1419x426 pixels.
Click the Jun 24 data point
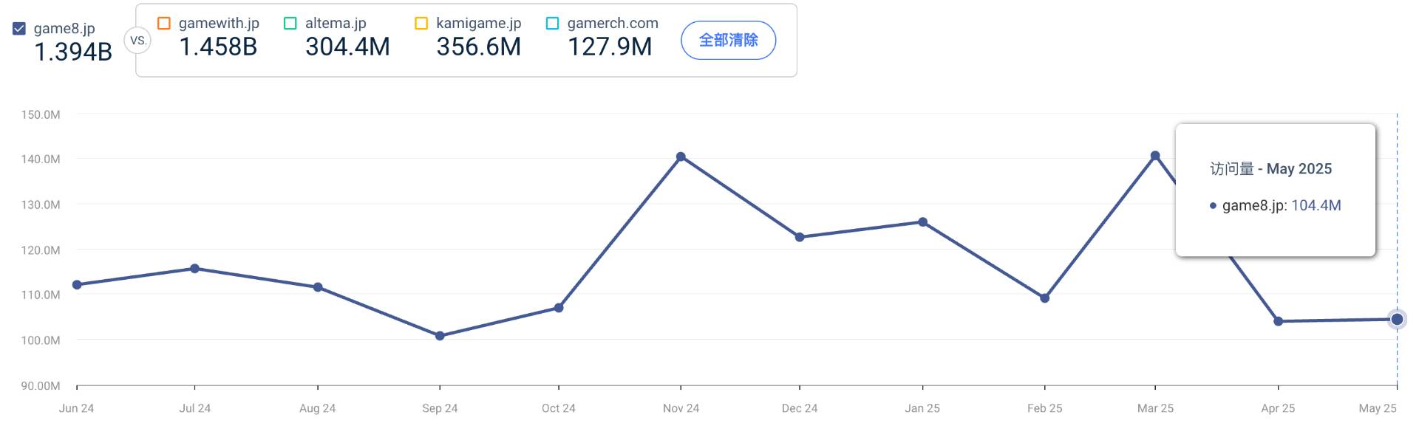click(77, 285)
